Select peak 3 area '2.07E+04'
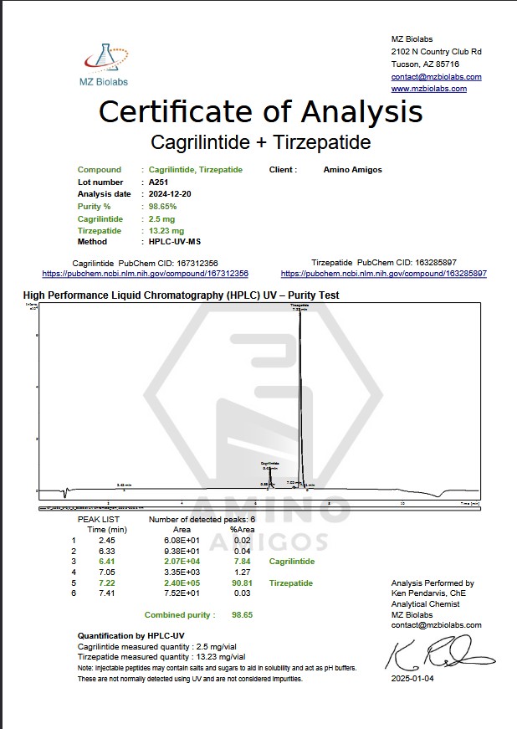The image size is (517, 729). pos(182,561)
